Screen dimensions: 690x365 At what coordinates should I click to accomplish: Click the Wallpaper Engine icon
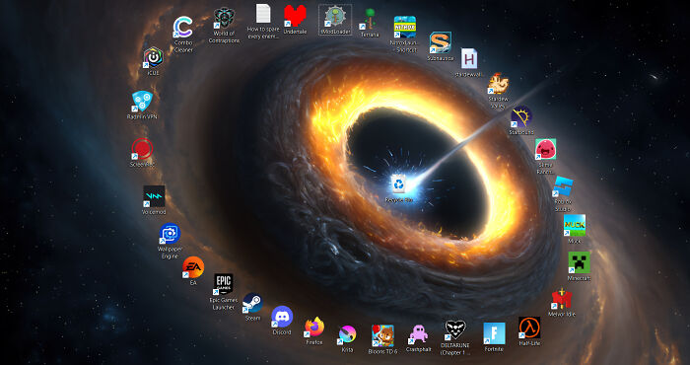[x=170, y=234]
